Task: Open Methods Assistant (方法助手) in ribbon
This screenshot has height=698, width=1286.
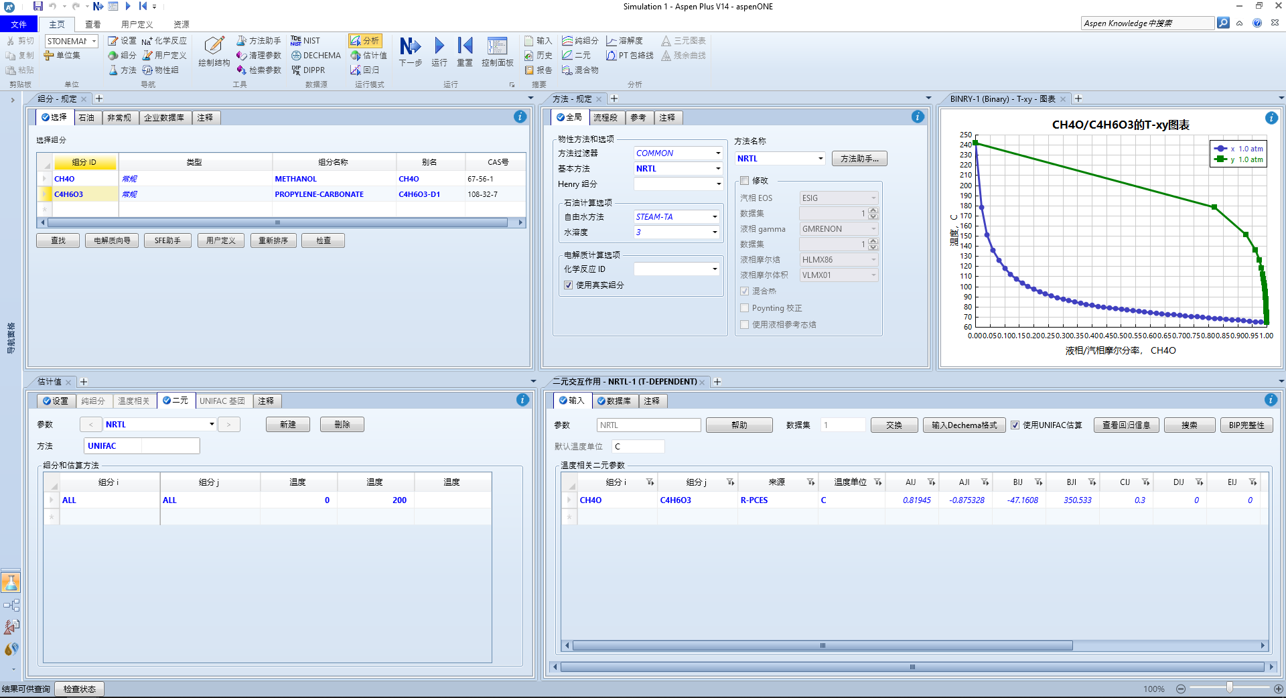Action: click(259, 41)
